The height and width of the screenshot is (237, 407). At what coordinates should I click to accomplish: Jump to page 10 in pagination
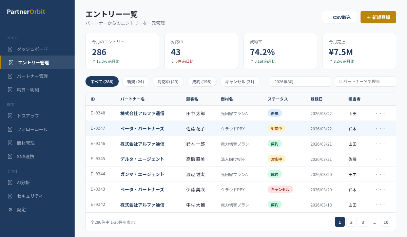click(386, 222)
